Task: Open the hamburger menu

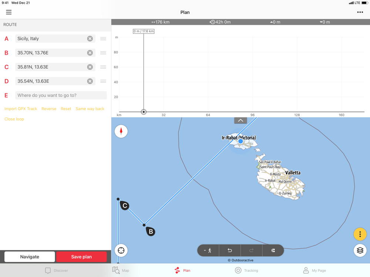Action: click(x=9, y=12)
